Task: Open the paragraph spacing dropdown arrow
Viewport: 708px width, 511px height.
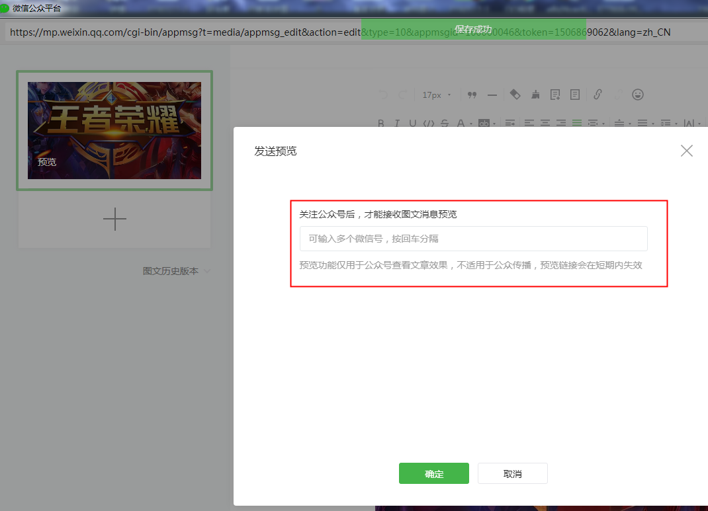Action: click(x=630, y=124)
